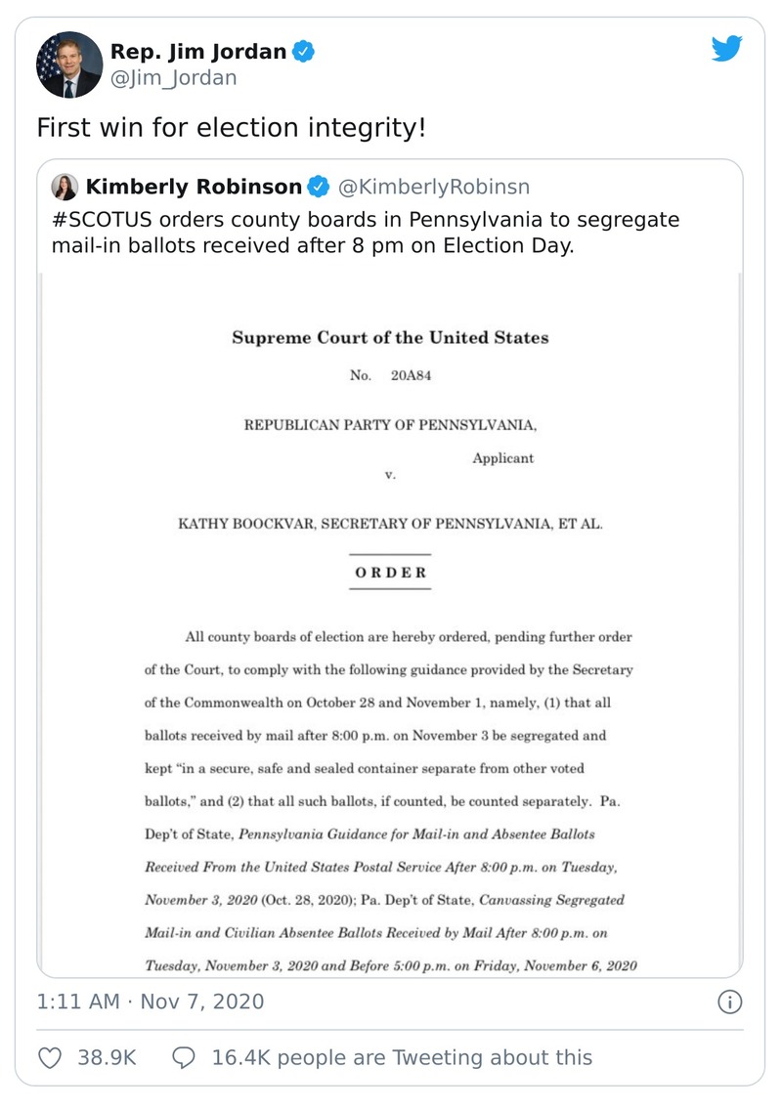Open the tweet info icon
The height and width of the screenshot is (1109, 782).
tap(729, 1002)
